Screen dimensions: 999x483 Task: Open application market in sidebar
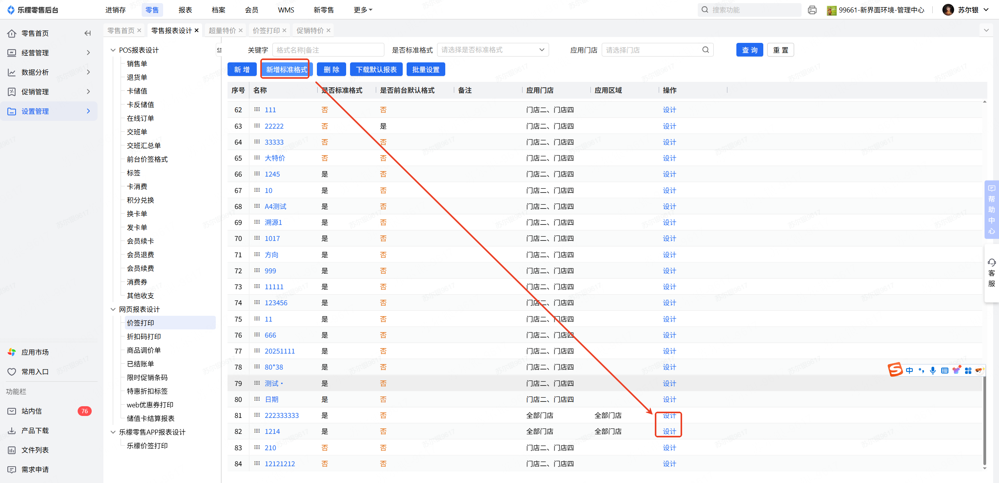(35, 352)
